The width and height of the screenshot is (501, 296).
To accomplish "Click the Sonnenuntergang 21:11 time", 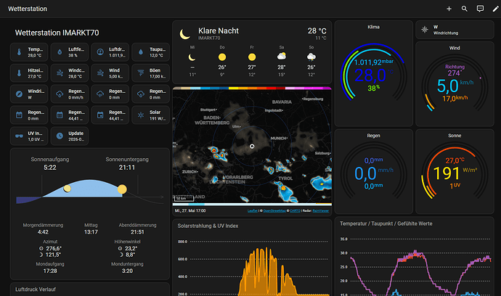I will click(127, 168).
